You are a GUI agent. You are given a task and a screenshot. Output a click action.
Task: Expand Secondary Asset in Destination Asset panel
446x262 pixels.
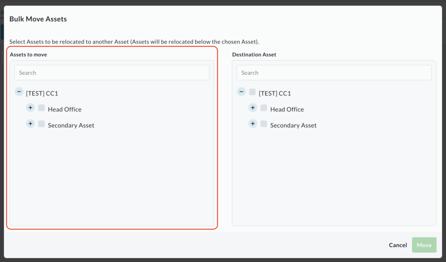[253, 124]
